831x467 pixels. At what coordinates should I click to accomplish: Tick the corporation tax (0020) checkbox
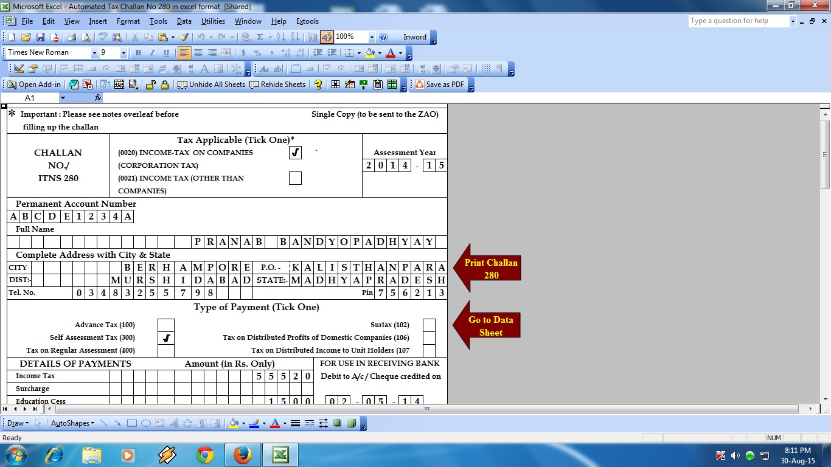point(295,153)
